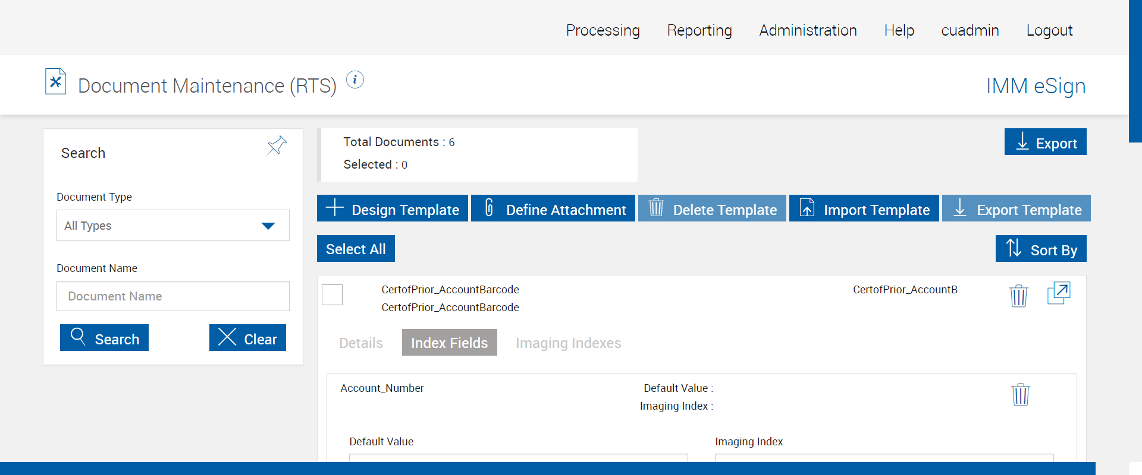Click the Clear button
Viewport: 1142px width, 475px height.
click(247, 338)
